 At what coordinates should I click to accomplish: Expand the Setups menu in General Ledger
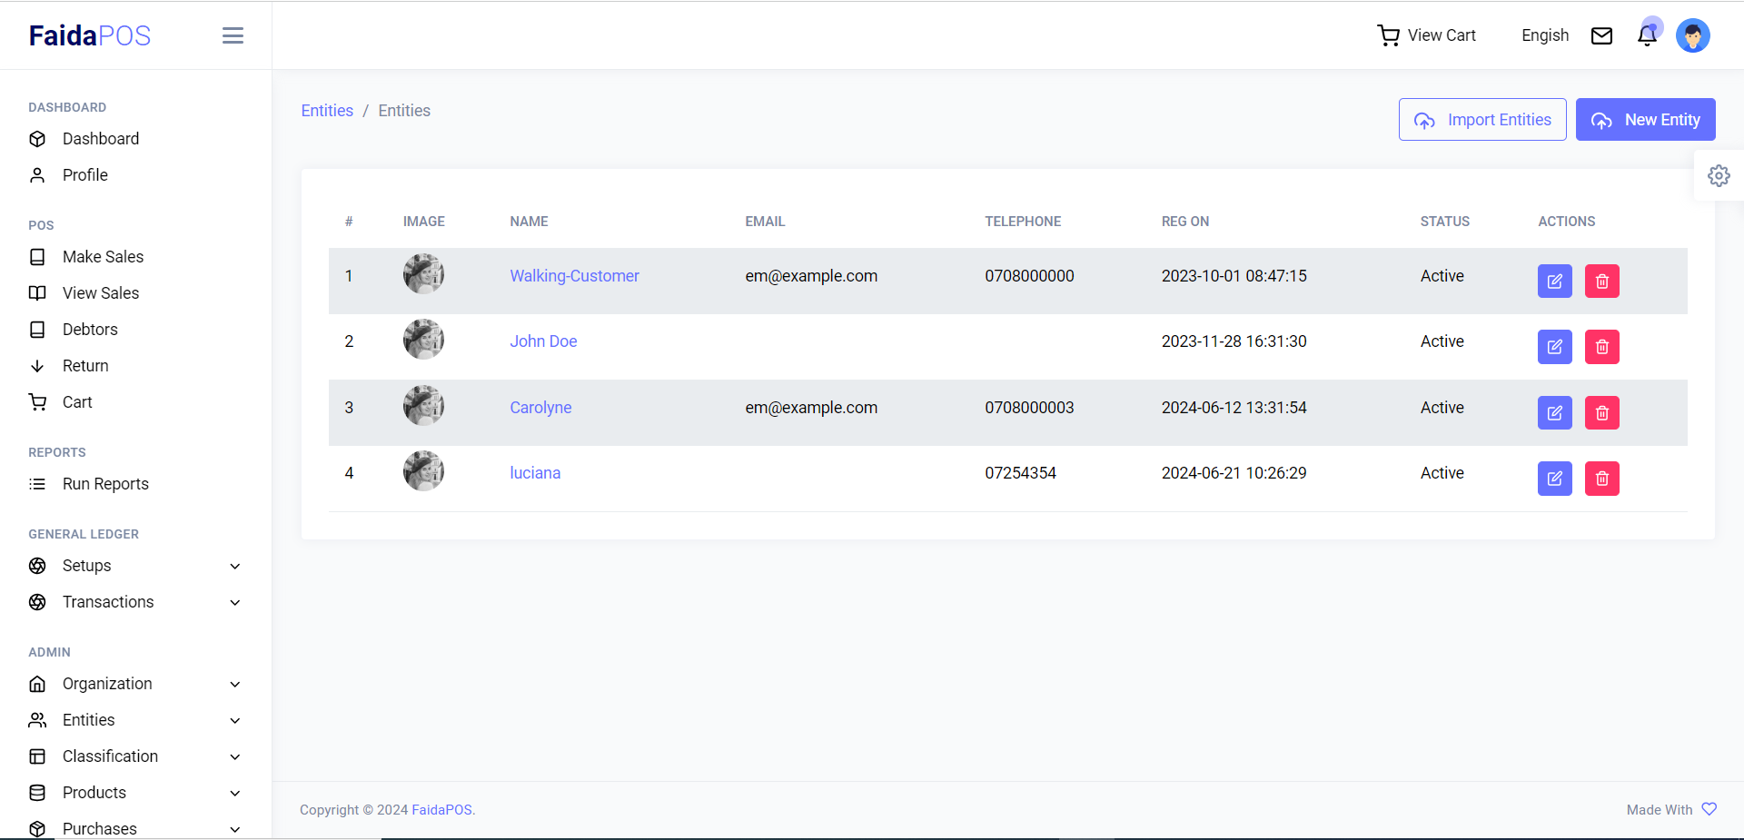pos(136,566)
